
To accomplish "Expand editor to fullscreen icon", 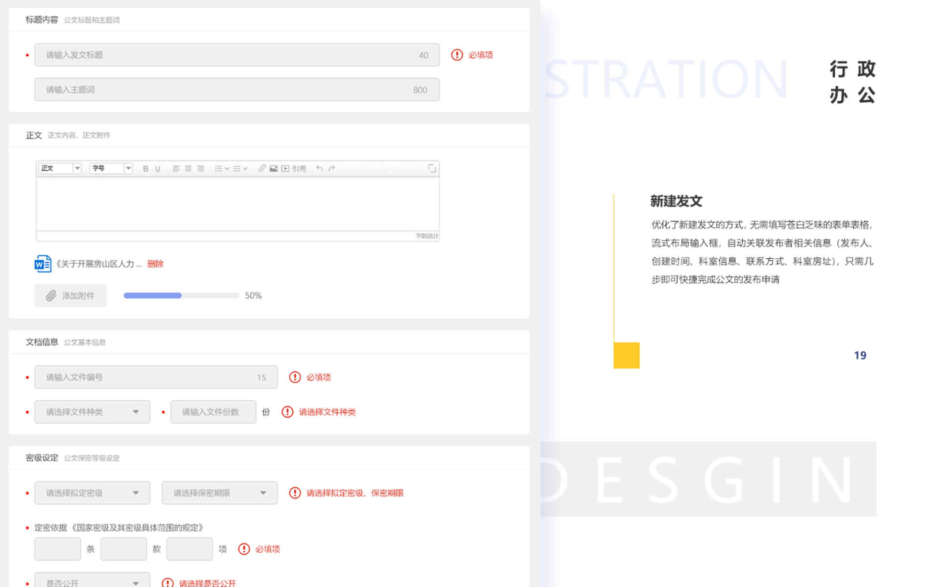I will point(431,168).
